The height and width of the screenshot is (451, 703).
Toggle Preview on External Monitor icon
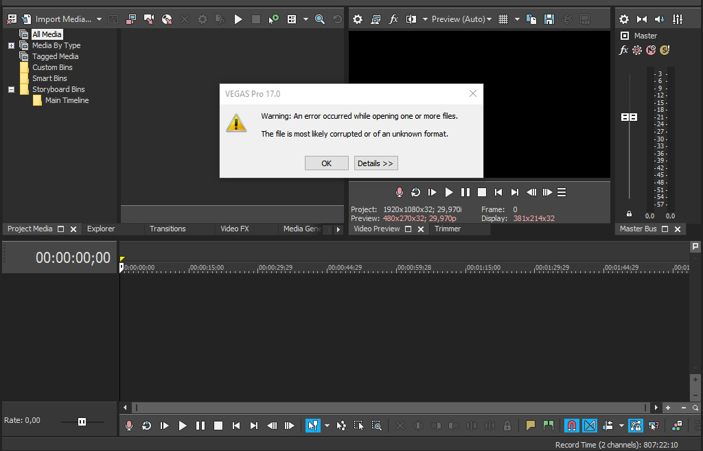[x=376, y=19]
